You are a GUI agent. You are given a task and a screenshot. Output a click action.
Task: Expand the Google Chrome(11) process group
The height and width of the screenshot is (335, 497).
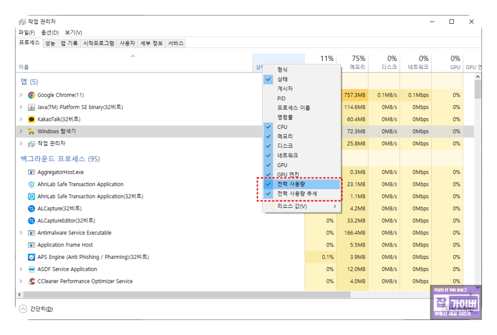tap(21, 95)
